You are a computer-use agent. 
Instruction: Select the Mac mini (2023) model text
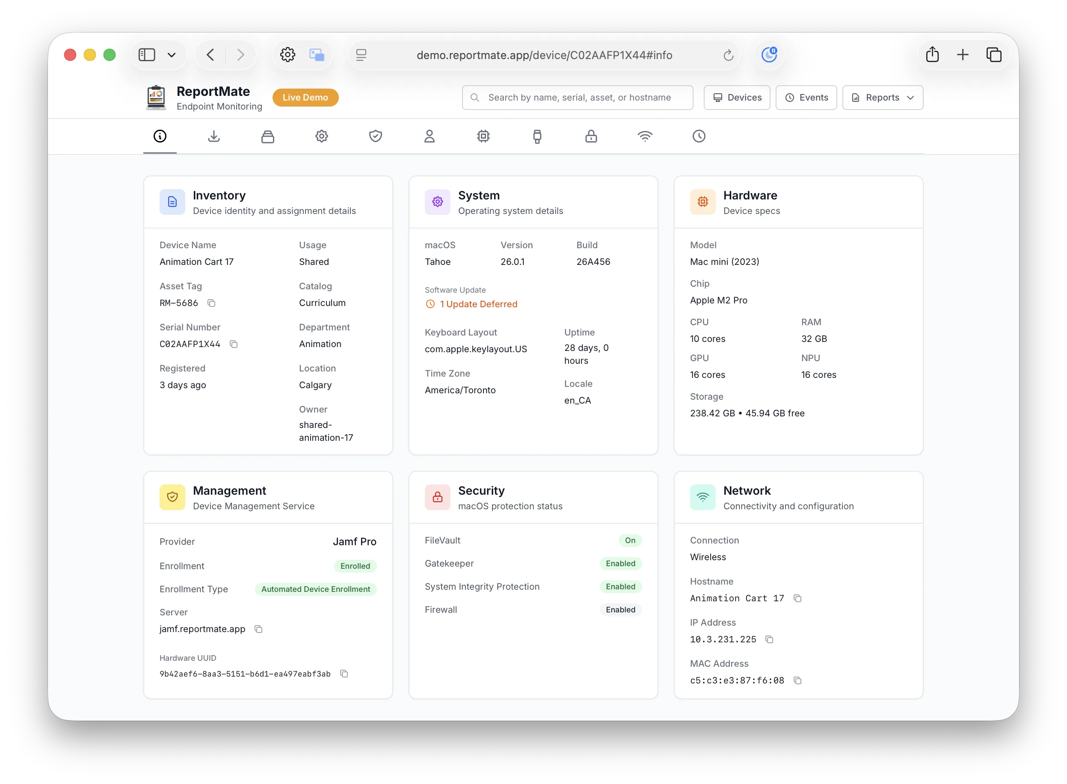[724, 262]
